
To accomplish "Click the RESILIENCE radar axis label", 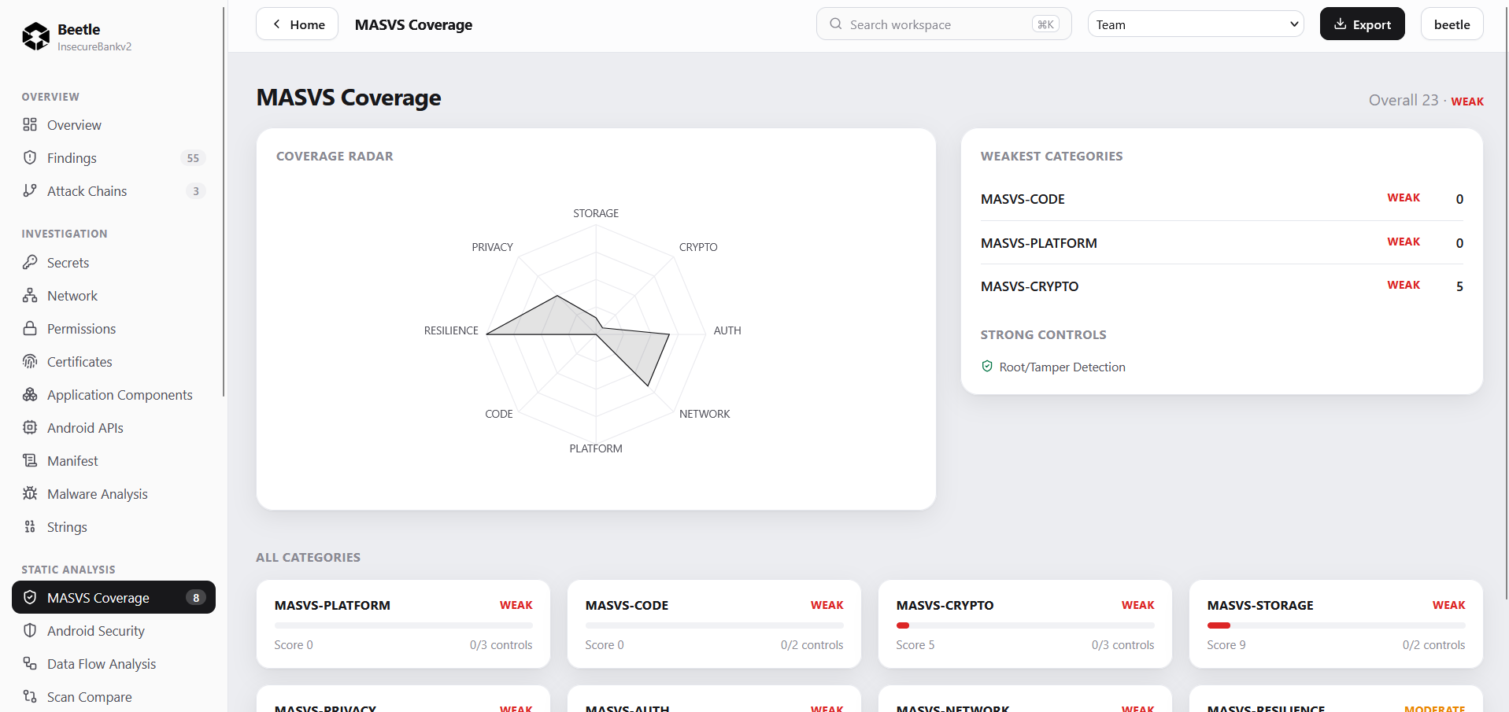I will [451, 330].
